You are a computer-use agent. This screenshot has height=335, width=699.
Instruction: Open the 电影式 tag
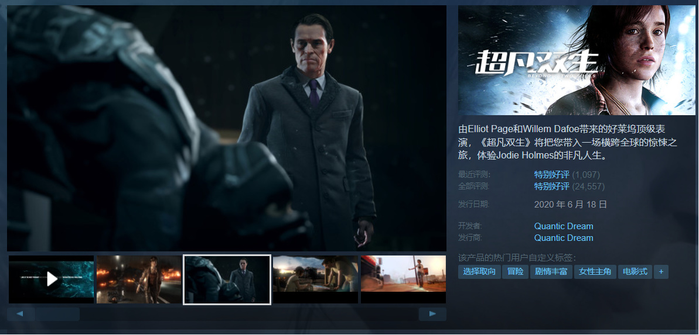point(635,271)
